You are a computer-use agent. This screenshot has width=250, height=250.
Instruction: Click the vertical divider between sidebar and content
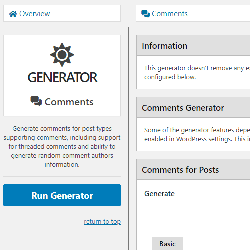point(128,138)
